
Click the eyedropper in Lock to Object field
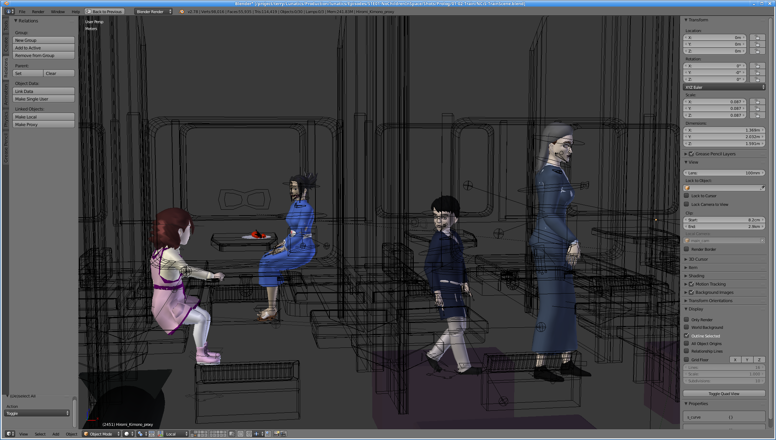762,188
